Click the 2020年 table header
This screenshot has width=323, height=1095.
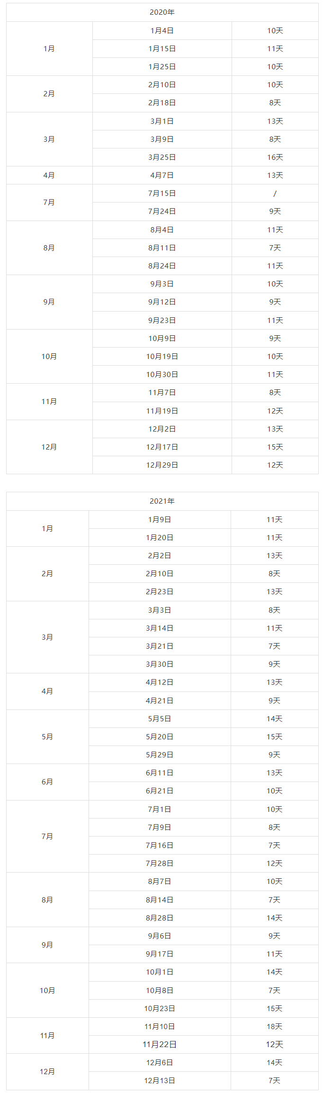point(162,12)
